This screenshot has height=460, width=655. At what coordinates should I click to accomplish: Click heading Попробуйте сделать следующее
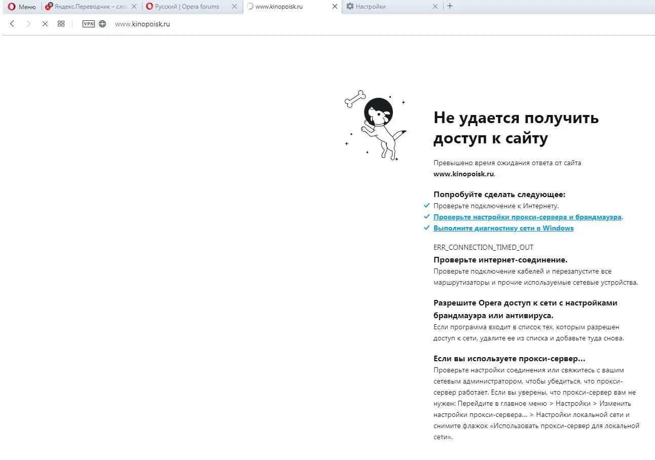(x=499, y=195)
